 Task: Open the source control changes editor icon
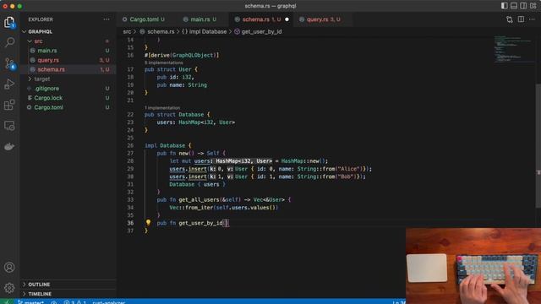510,19
